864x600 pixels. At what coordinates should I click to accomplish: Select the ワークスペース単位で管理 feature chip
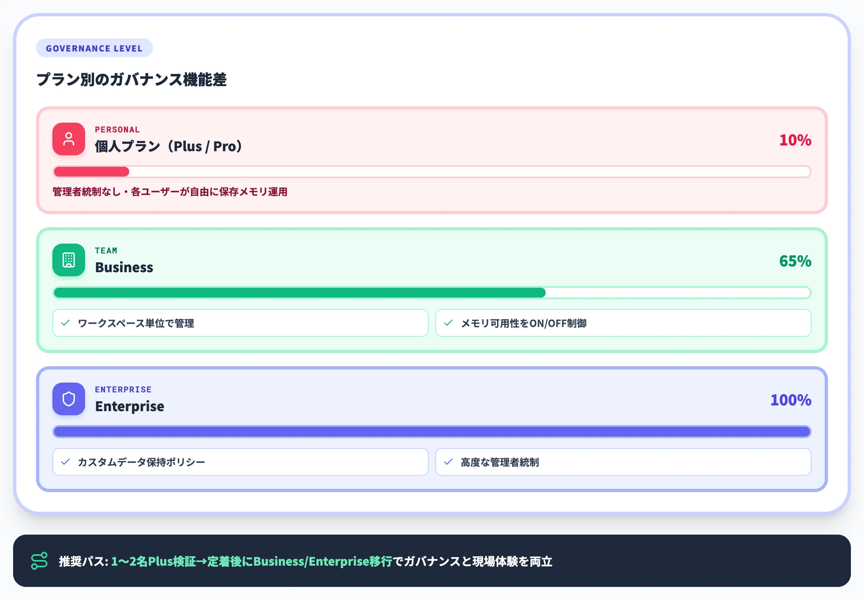241,323
